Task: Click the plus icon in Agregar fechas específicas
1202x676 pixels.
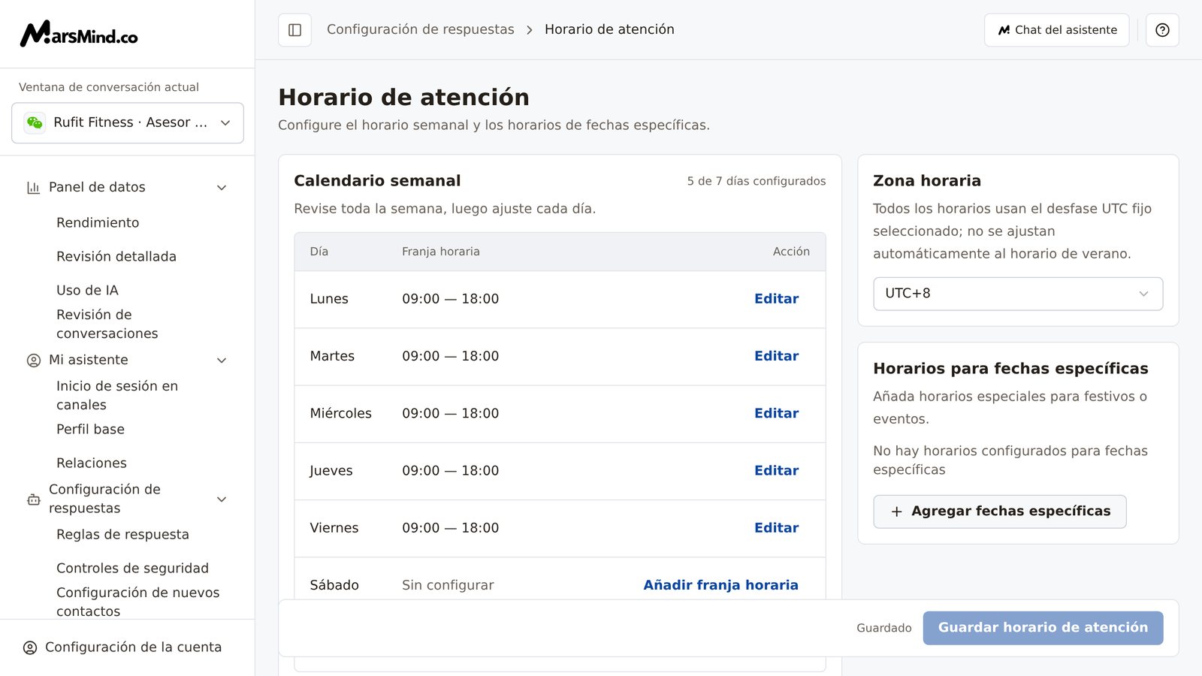Action: tap(896, 512)
